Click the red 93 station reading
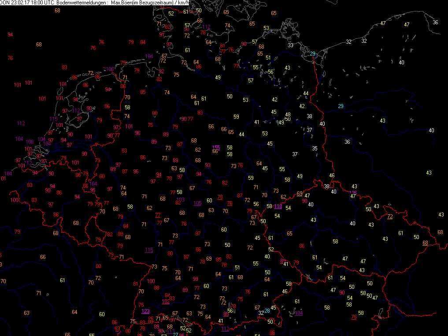Screen dimensions: 448x336 point(207,165)
